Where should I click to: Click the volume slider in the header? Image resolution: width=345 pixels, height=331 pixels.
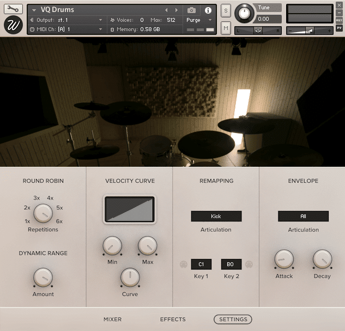click(309, 31)
